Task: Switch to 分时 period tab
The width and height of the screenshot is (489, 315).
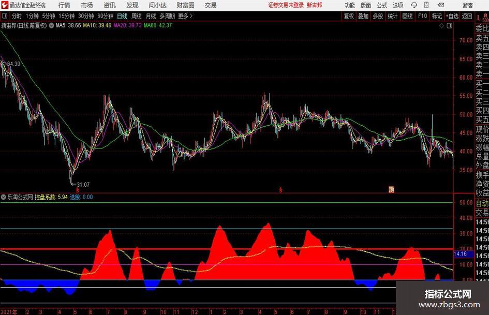Action: pyautogui.click(x=17, y=16)
